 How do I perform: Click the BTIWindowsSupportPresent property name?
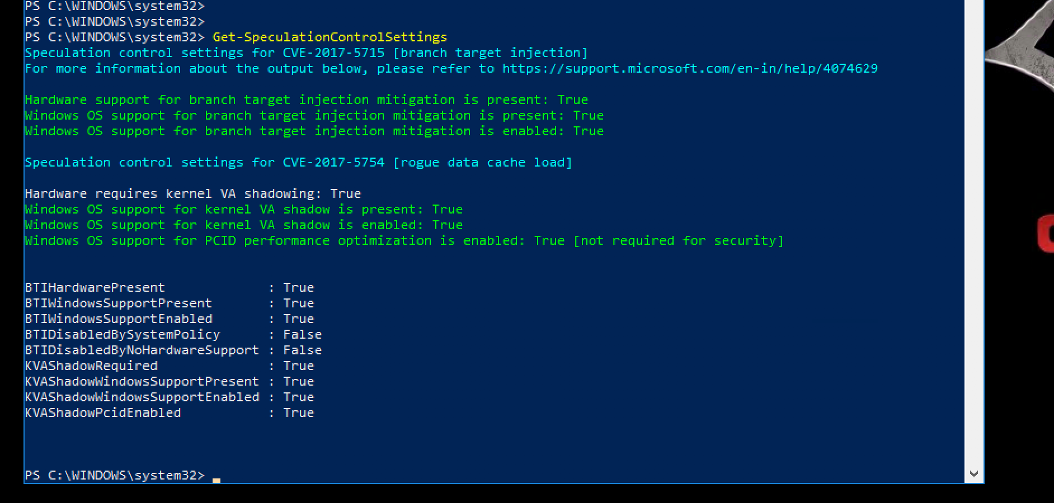pos(118,303)
